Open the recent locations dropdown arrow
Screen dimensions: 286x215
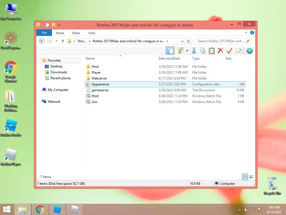pyautogui.click(x=56, y=41)
